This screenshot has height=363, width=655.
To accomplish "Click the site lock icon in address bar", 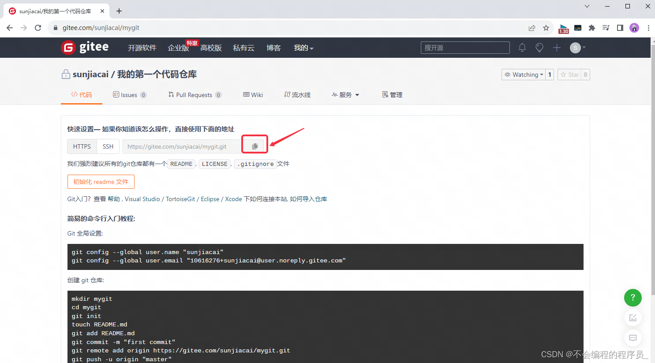I will coord(55,28).
